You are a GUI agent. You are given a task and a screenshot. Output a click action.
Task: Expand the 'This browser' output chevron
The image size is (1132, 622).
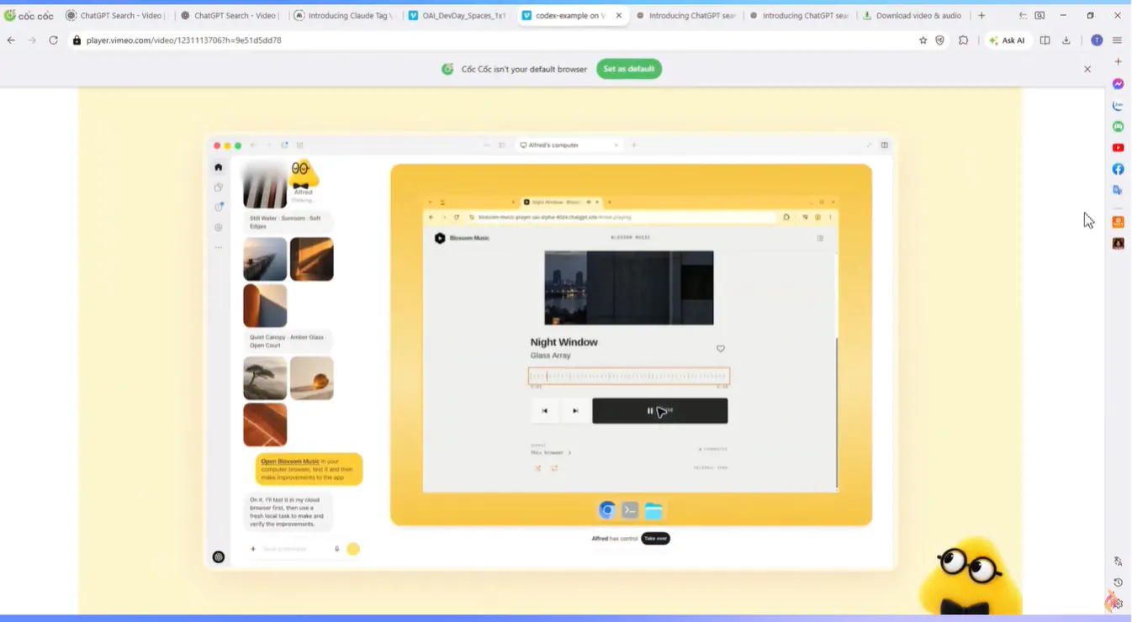[x=569, y=453]
